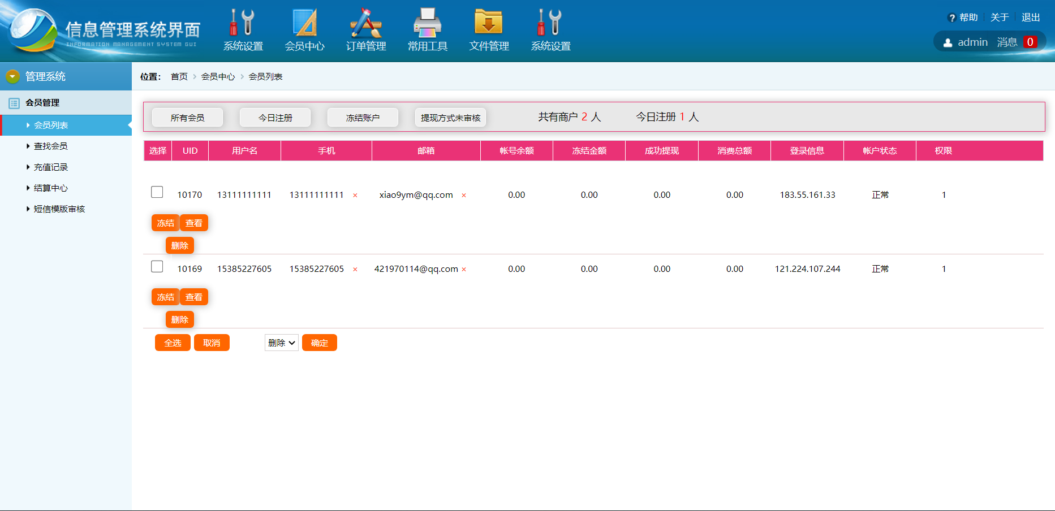Click 删除 for UID 10170 row
1055x511 pixels.
(x=180, y=245)
